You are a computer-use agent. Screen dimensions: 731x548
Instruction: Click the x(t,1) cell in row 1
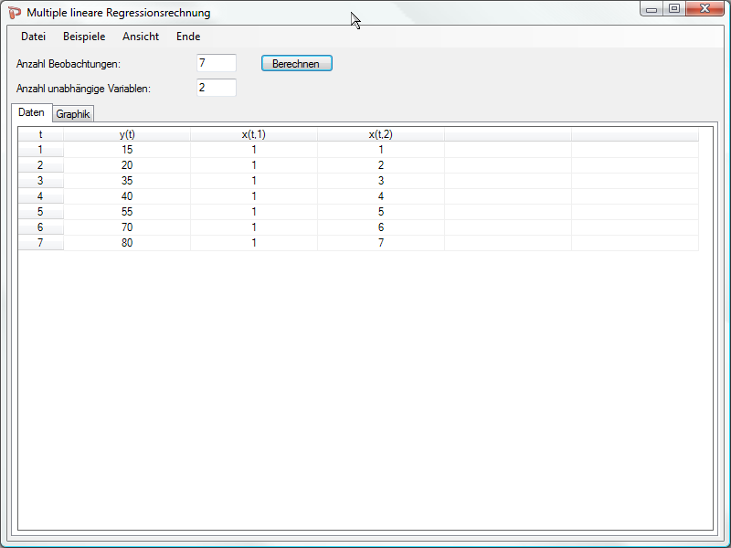point(253,150)
